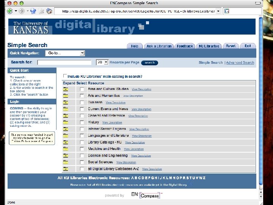
Task: Click the Internet Search Engines checkbox
Action: pyautogui.click(x=82, y=129)
